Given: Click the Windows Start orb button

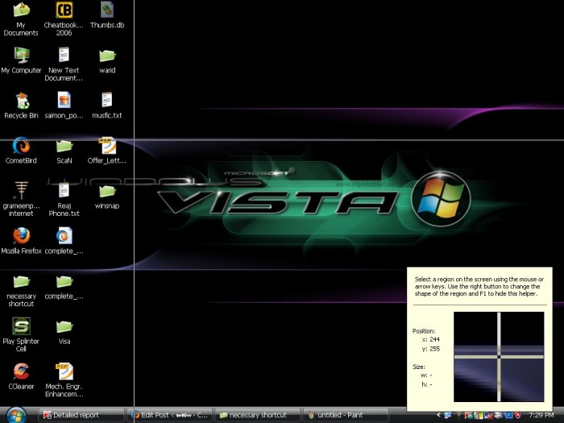Looking at the screenshot, I should pyautogui.click(x=15, y=415).
